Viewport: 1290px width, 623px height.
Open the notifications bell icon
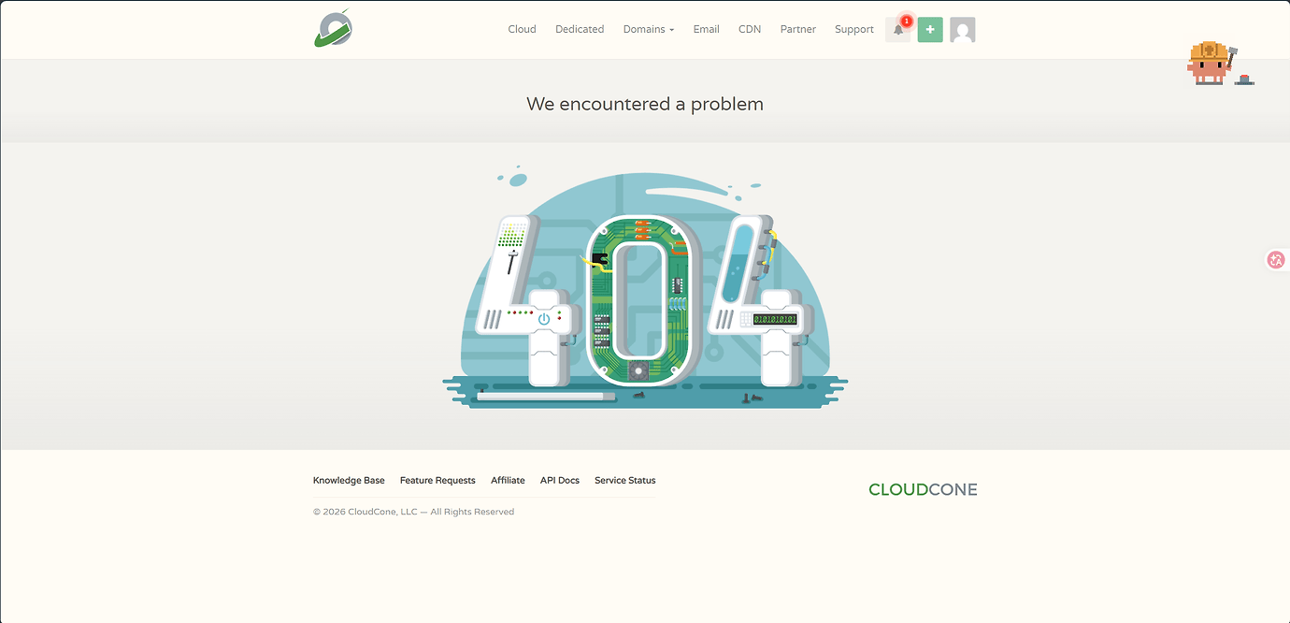[898, 30]
